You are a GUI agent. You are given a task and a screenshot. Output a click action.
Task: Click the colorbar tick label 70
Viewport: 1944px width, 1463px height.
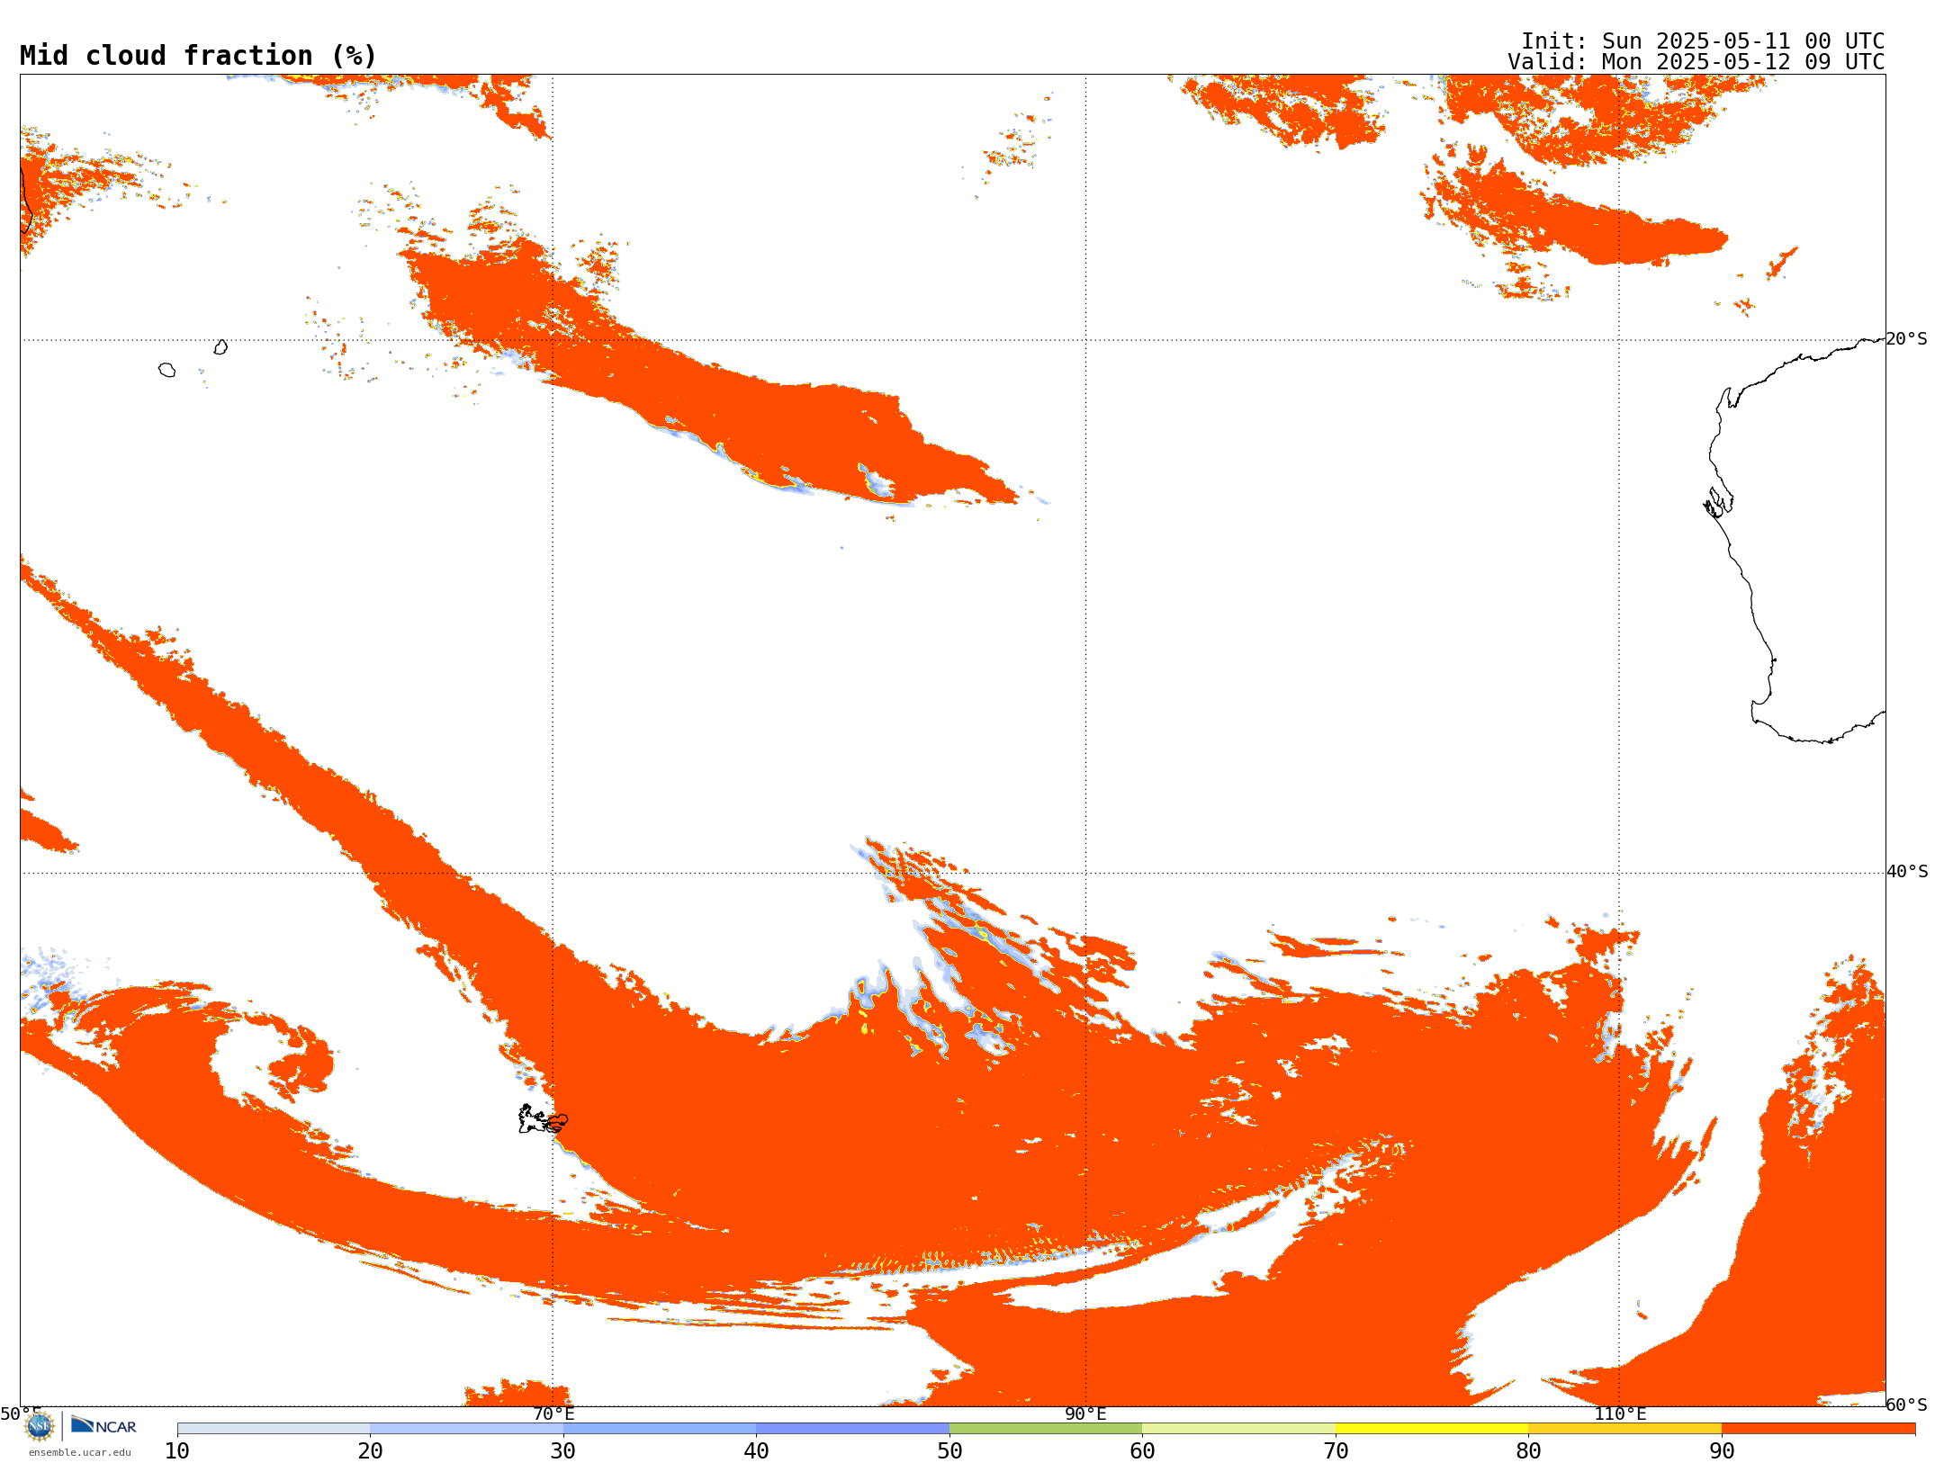(x=1336, y=1450)
